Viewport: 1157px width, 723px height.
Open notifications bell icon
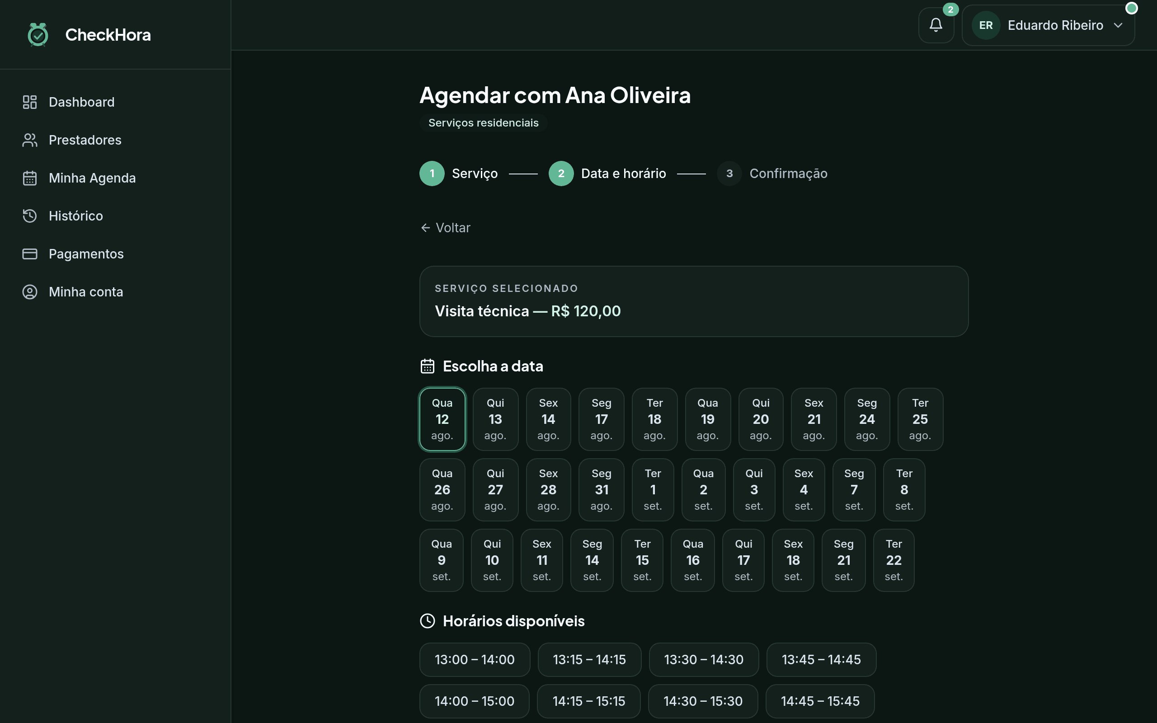[x=936, y=25]
